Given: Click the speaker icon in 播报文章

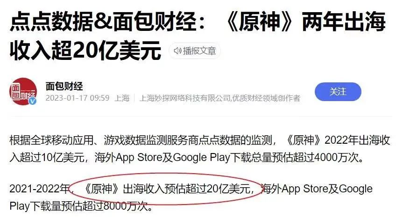Looking at the screenshot, I should [x=177, y=51].
